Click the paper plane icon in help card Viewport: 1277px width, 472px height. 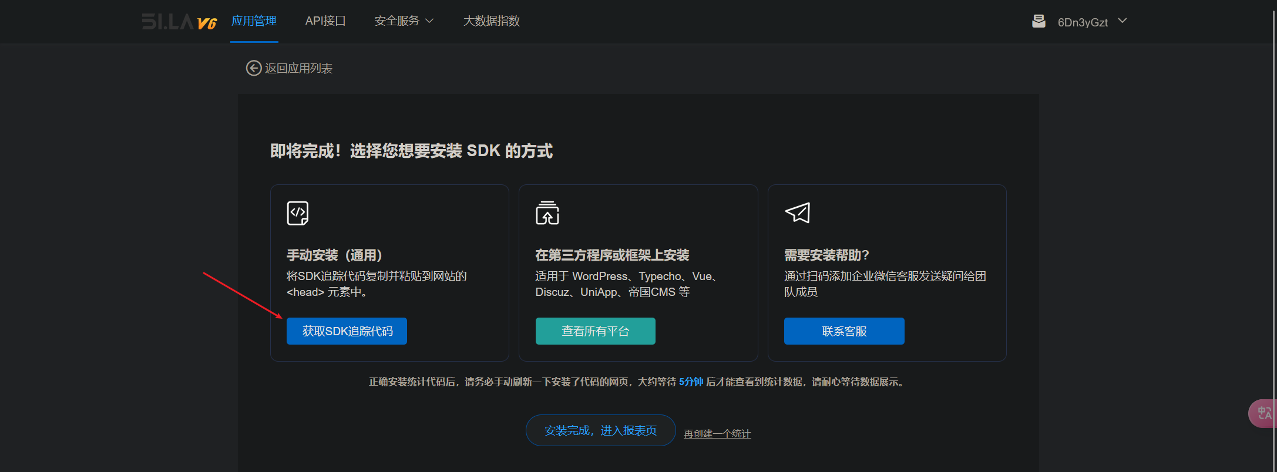pos(798,213)
